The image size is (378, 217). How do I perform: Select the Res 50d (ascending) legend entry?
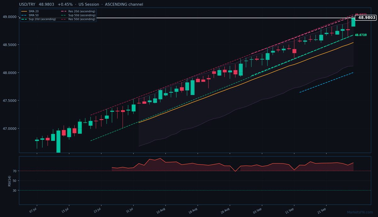[78, 19]
